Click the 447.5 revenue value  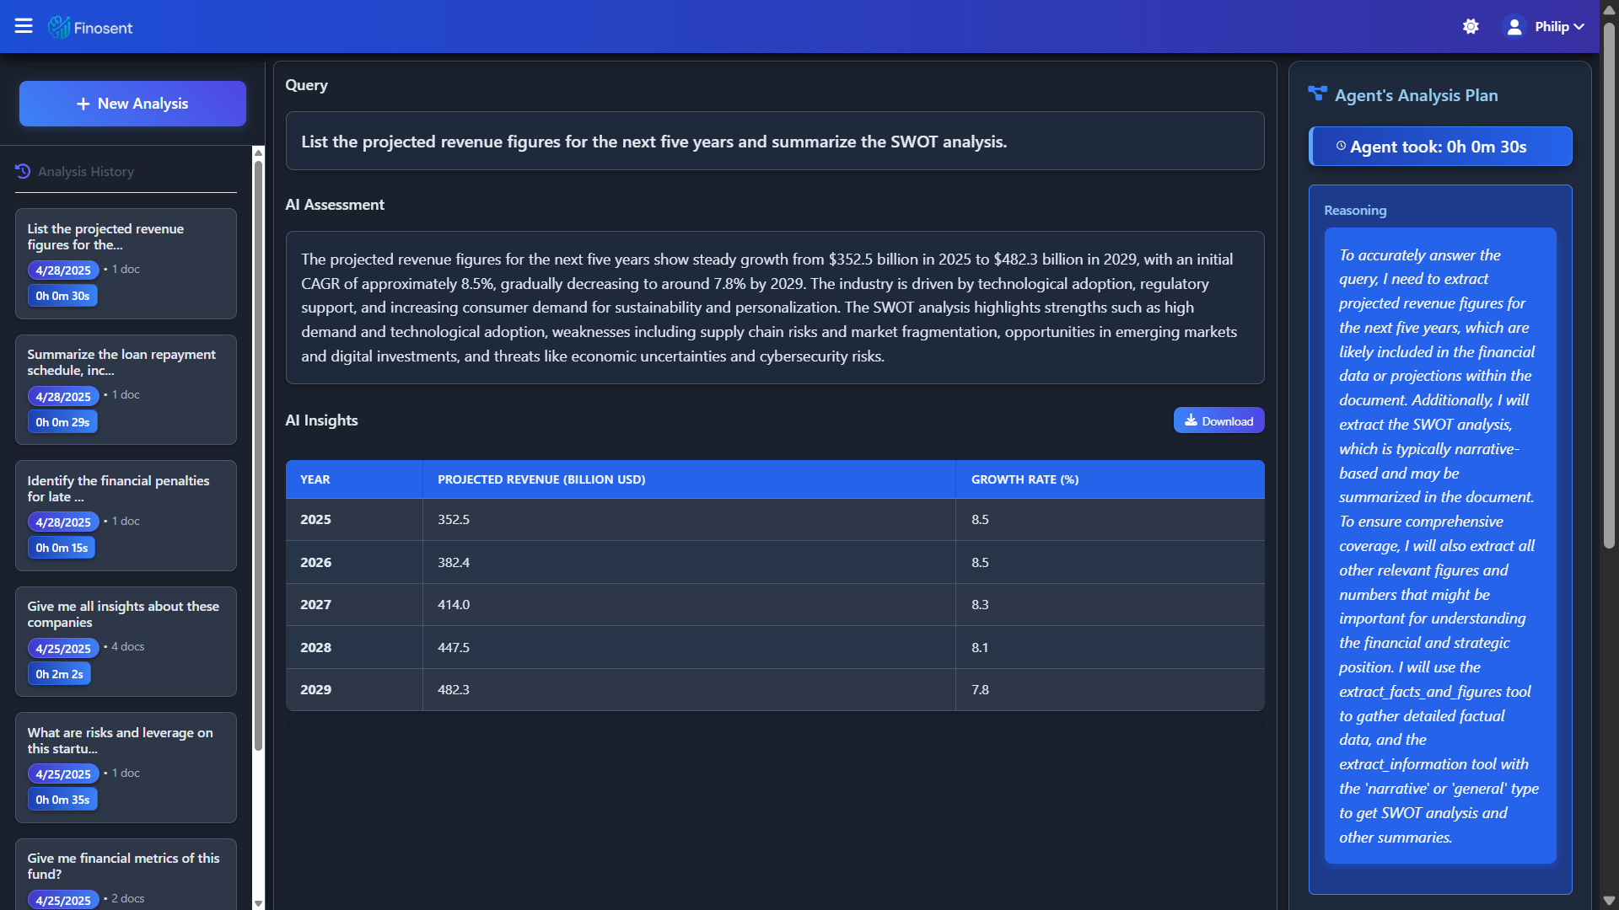point(454,648)
